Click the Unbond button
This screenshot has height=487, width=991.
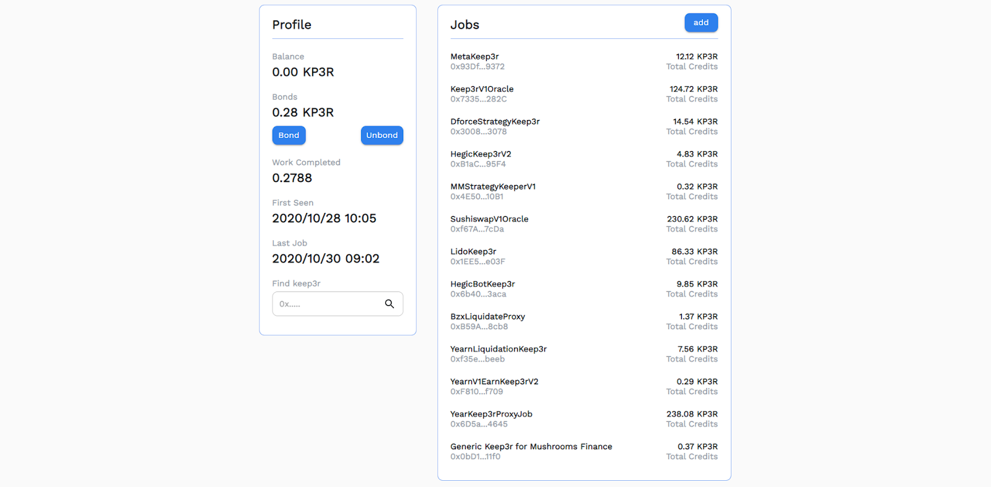pos(382,136)
